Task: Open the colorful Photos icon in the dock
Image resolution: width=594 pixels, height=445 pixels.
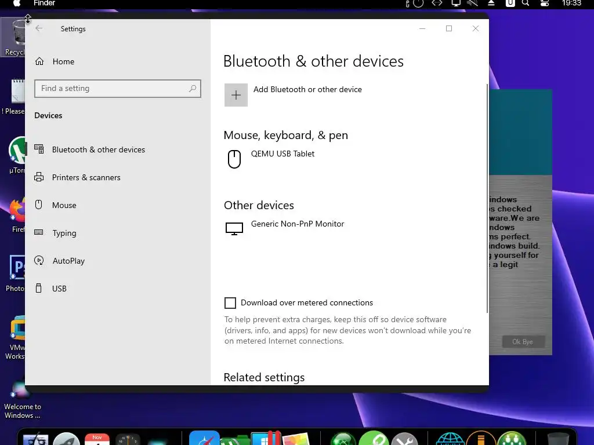Action: pos(296,439)
